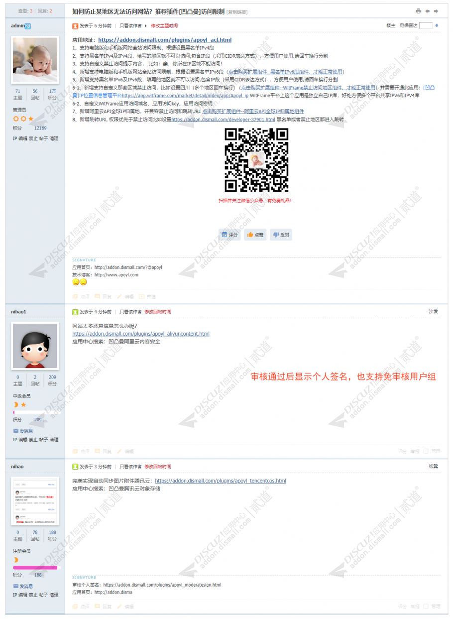The width and height of the screenshot is (453, 619).
Task: Open the developer-37901.html link
Action: [223, 120]
